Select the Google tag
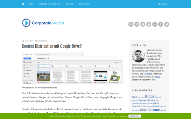This screenshot has height=119, width=191. [156, 106]
